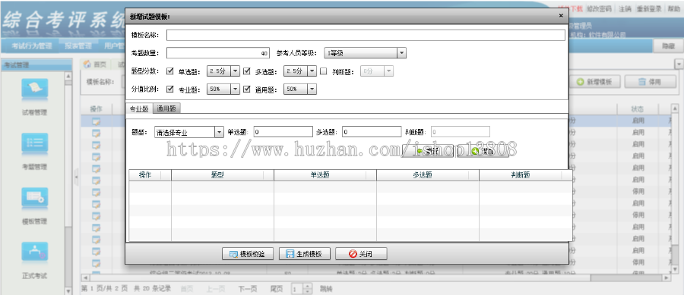Click the 修改密码 link

pyautogui.click(x=600, y=8)
